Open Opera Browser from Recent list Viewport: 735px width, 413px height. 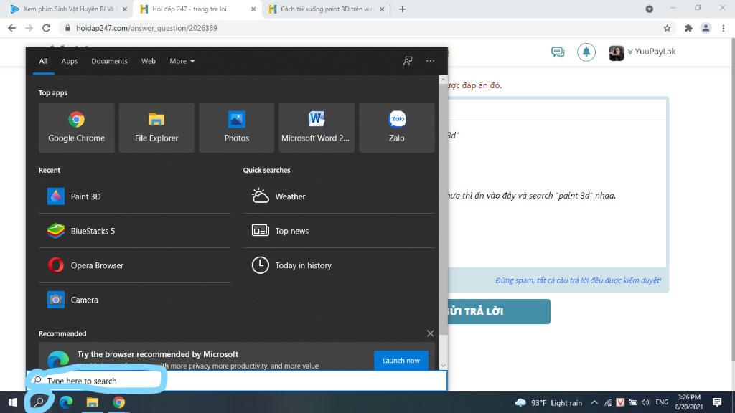pyautogui.click(x=134, y=265)
